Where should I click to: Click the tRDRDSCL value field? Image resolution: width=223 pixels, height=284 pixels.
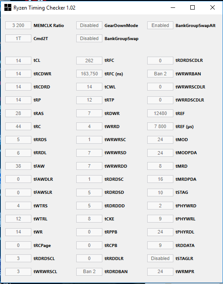pyautogui.click(x=18, y=258)
